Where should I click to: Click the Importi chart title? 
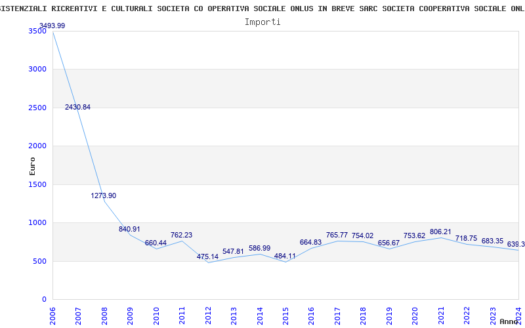(x=262, y=22)
